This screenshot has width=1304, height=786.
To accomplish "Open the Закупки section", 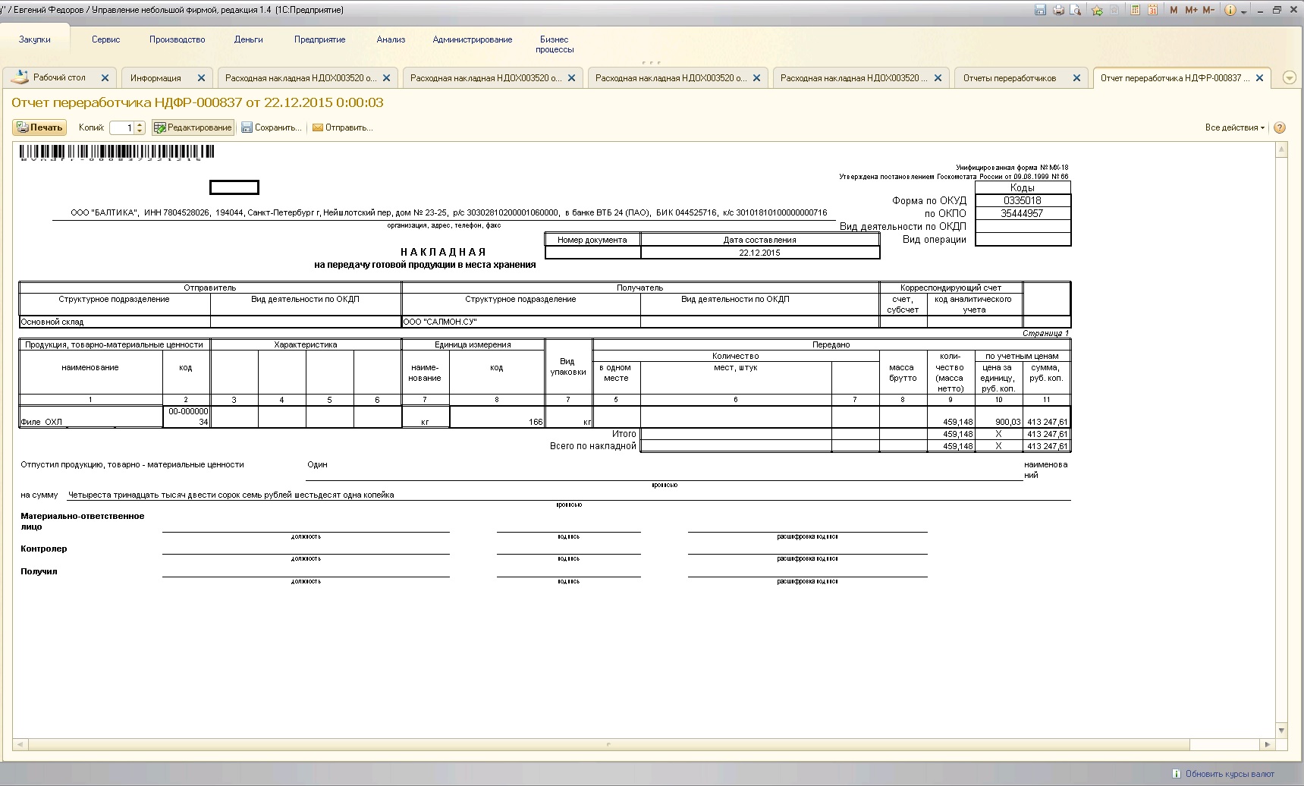I will 35,39.
